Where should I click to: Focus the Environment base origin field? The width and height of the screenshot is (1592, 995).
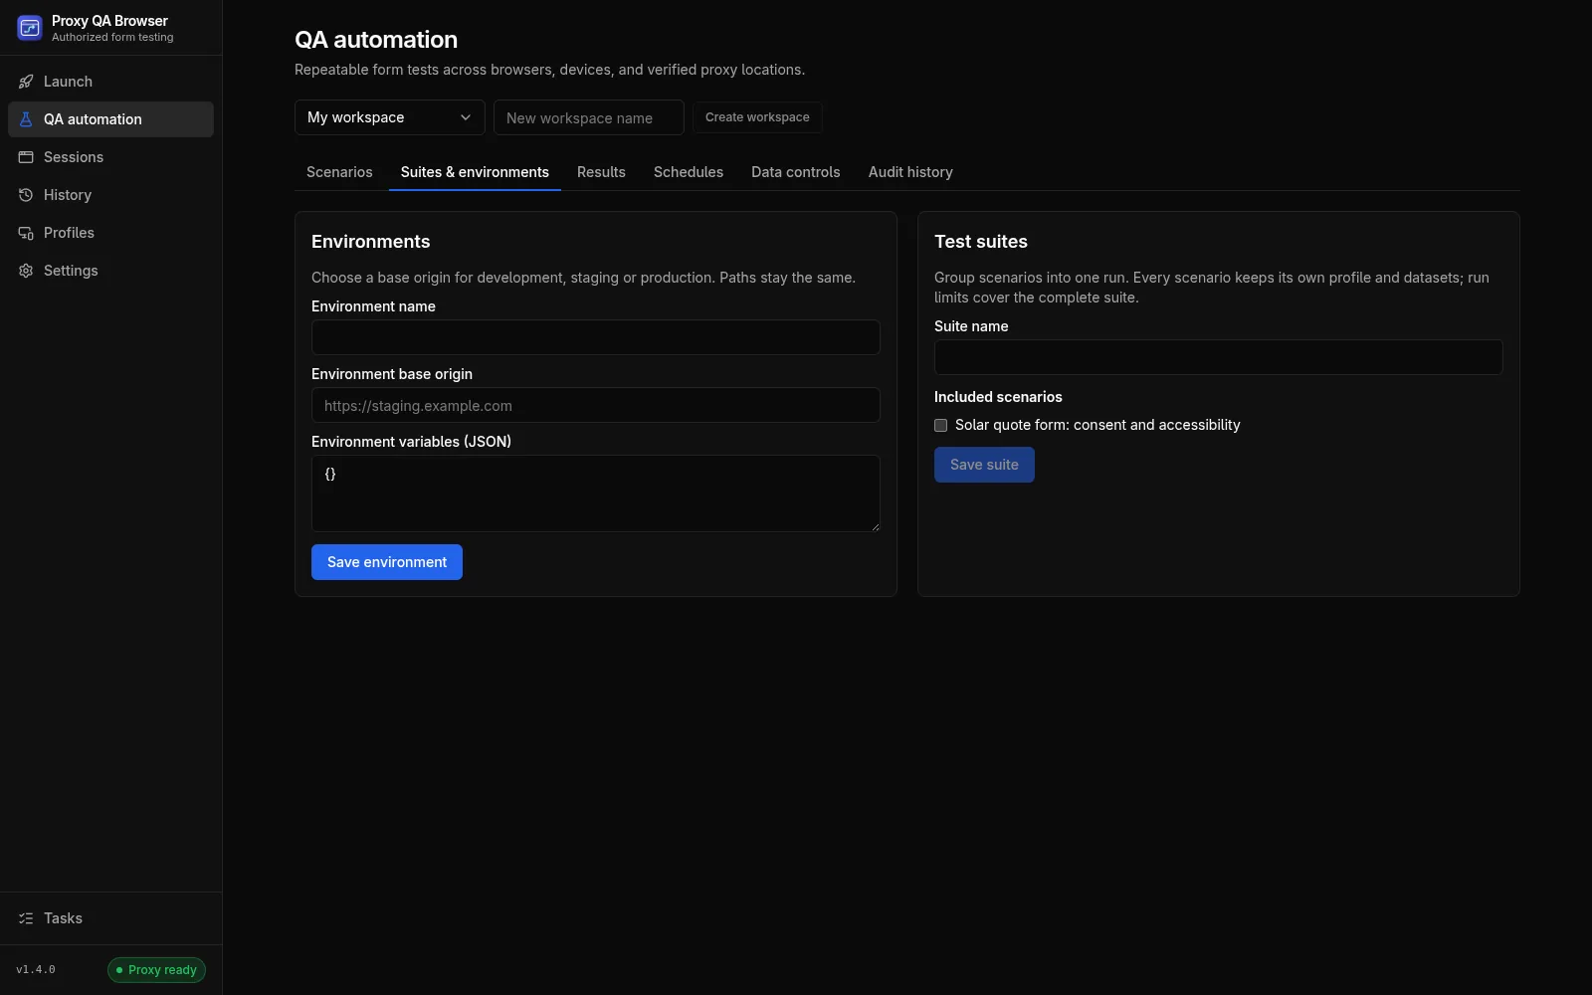pos(596,405)
